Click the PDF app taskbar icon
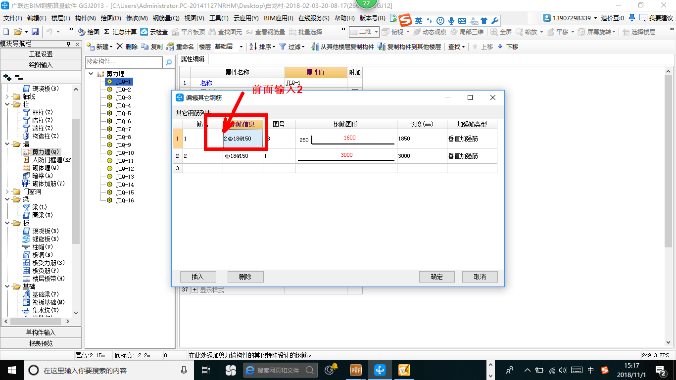This screenshot has width=676, height=380. click(356, 370)
